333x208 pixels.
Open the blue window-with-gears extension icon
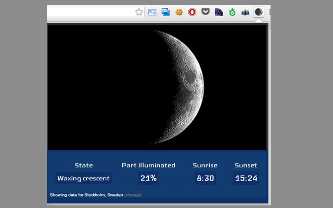tap(152, 12)
